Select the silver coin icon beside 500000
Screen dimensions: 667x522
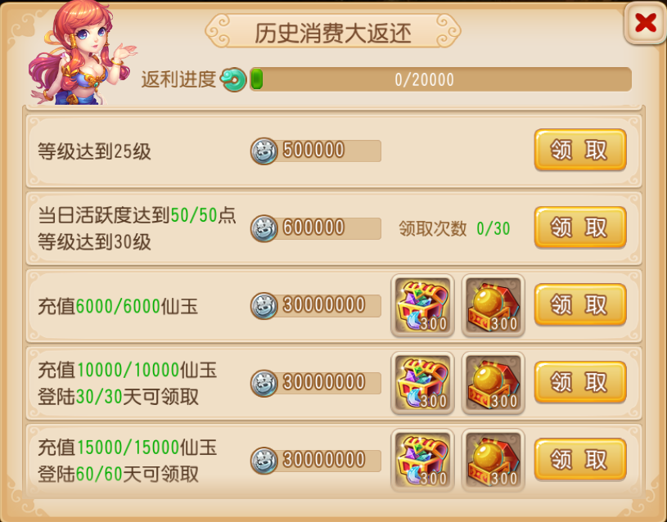tap(264, 151)
